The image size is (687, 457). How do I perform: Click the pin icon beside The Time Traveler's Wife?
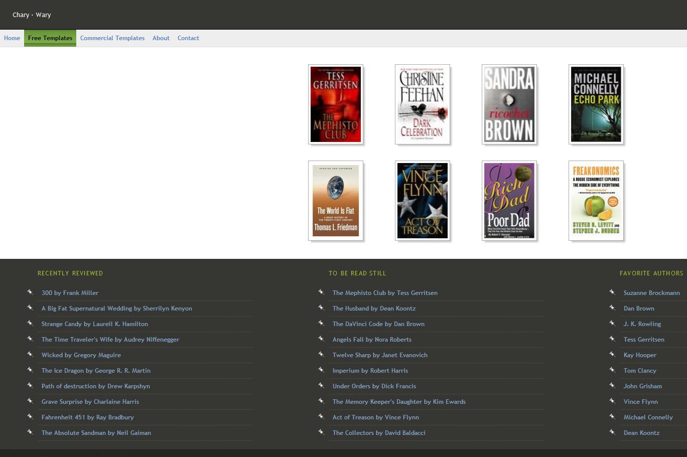pos(30,339)
